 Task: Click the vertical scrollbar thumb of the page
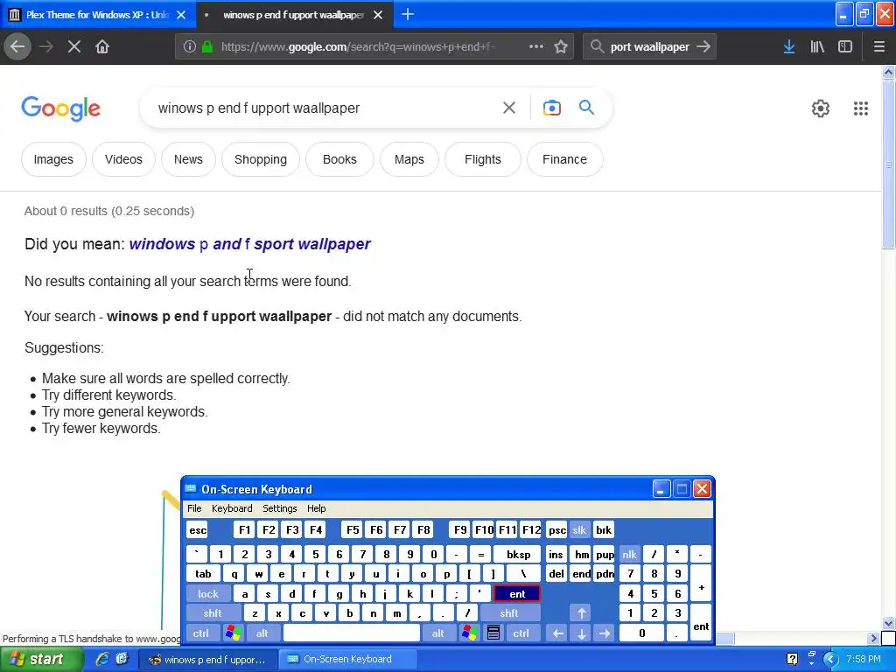pos(888,164)
